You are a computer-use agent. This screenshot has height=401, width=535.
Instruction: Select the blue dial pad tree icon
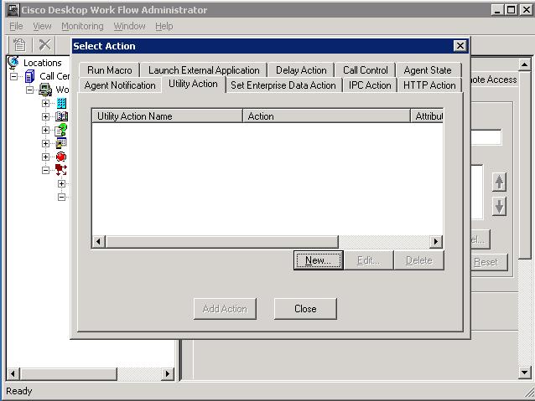[61, 103]
